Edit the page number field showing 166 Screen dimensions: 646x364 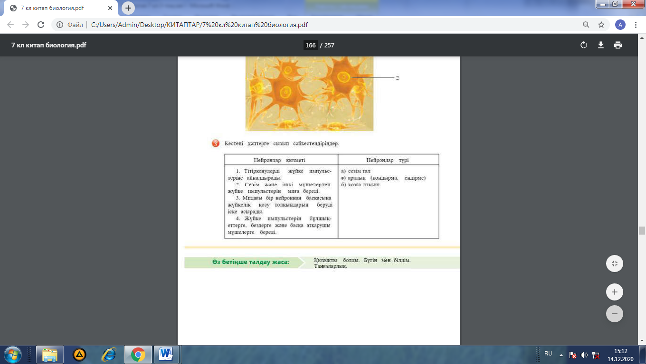[x=310, y=45]
